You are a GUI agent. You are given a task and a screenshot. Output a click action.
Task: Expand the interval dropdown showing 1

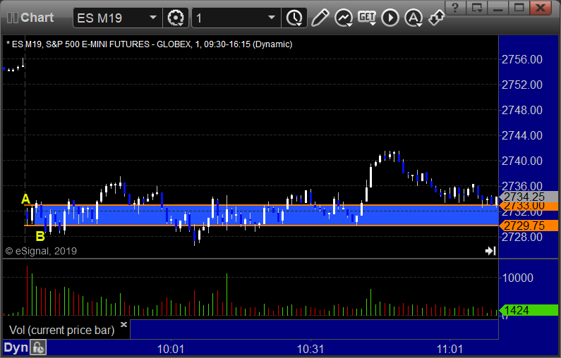point(272,18)
